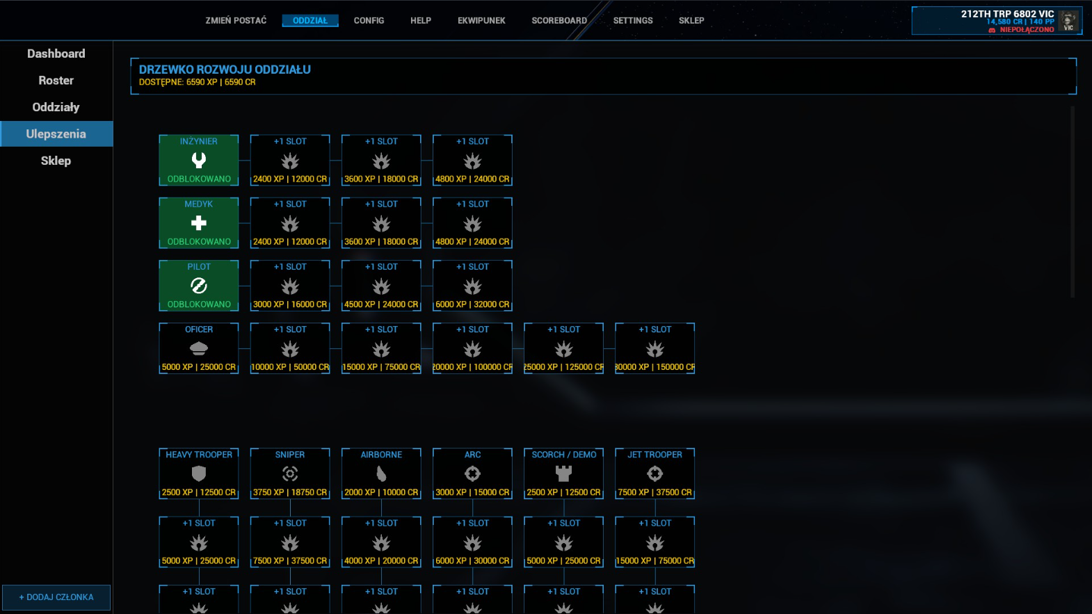Click the Zmień Postać button

point(236,21)
